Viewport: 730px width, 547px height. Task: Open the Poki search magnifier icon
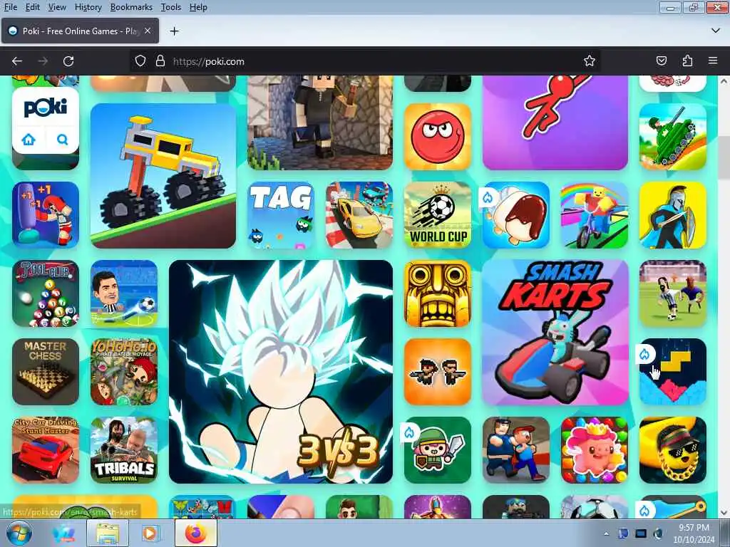(63, 139)
